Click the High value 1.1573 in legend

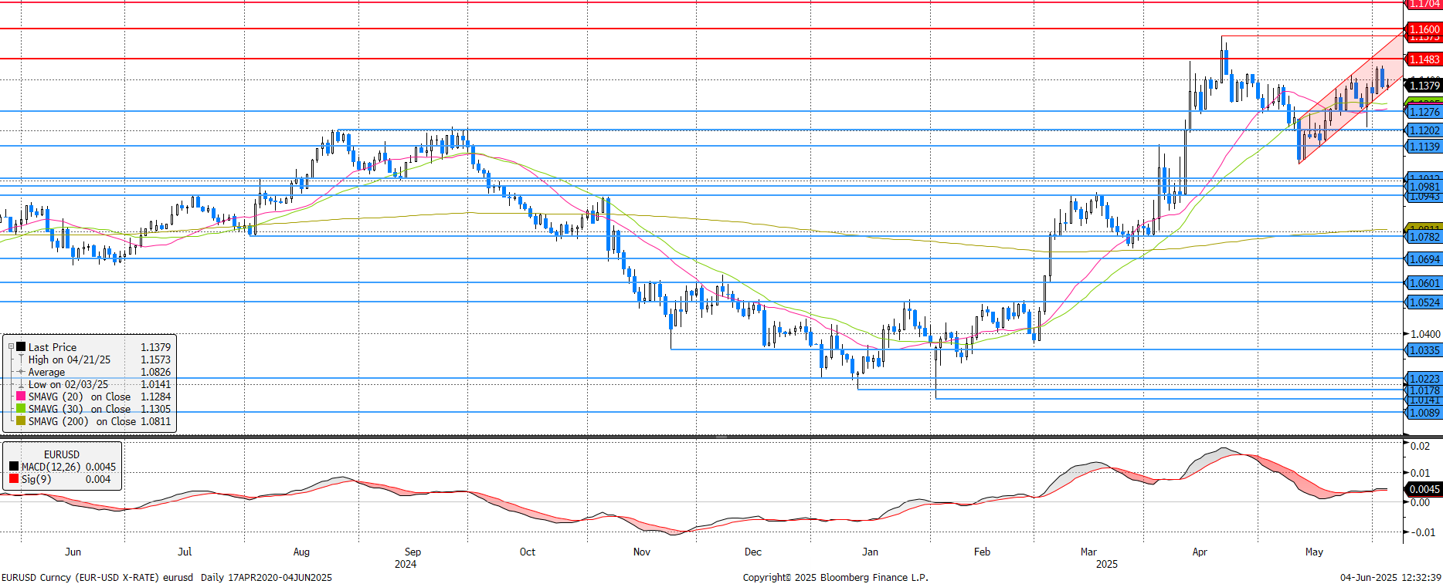155,360
